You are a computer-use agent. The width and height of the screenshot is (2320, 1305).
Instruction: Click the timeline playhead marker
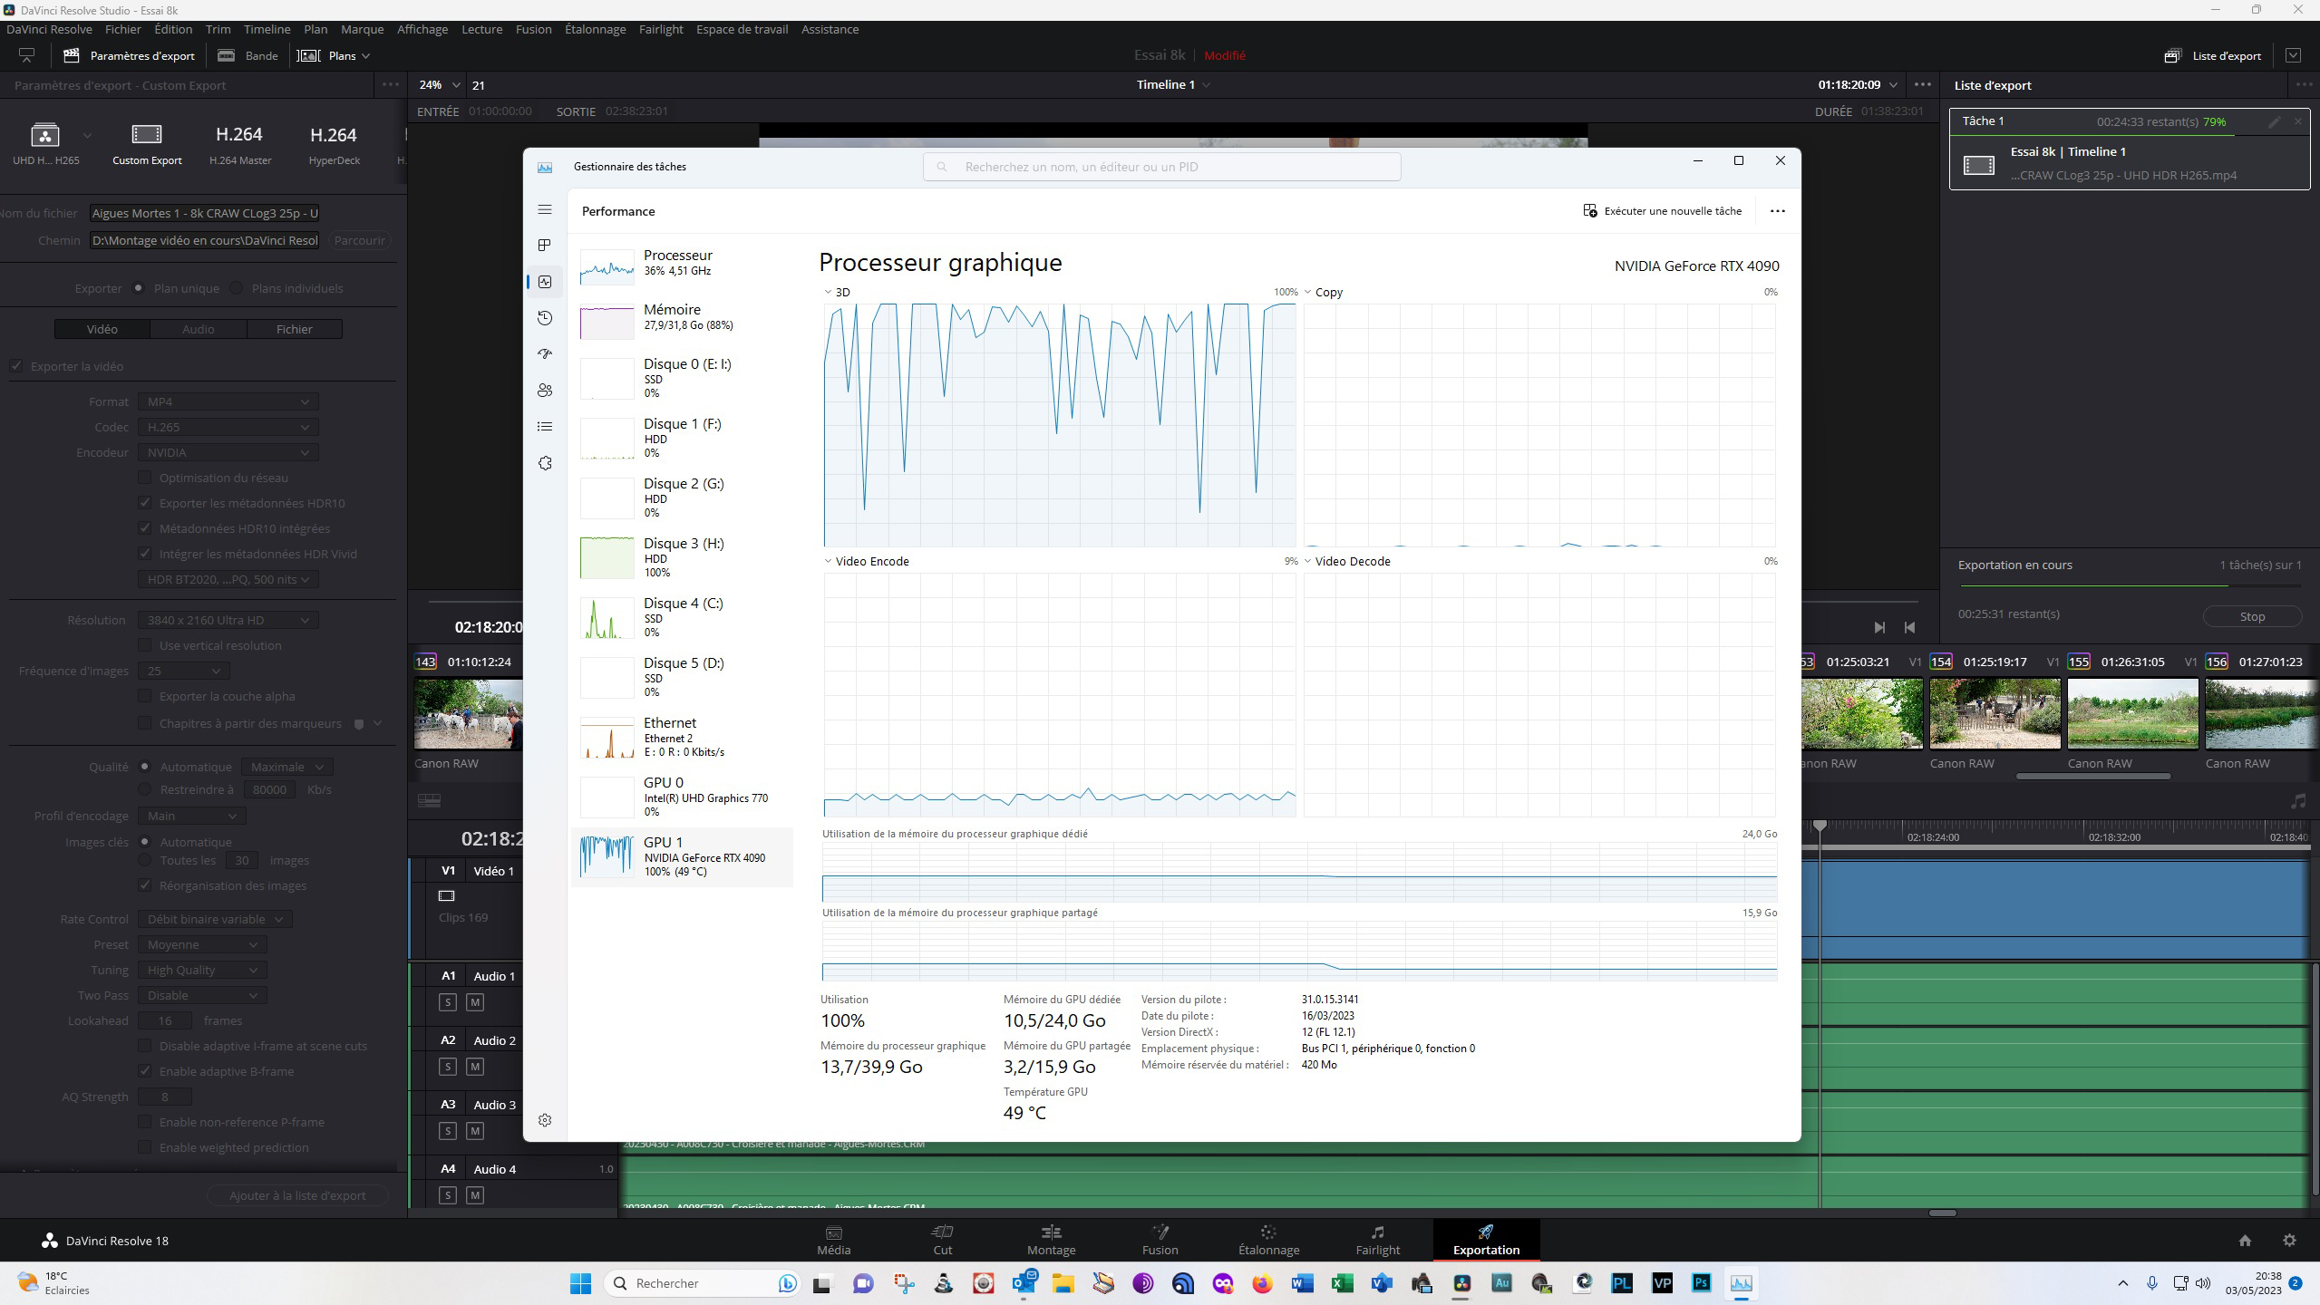(1820, 826)
